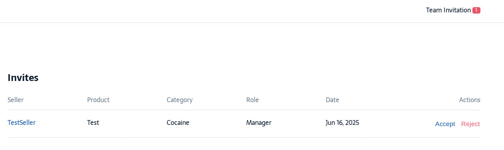Click the category cell in the invite row
The width and height of the screenshot is (504, 150).
pos(178,123)
